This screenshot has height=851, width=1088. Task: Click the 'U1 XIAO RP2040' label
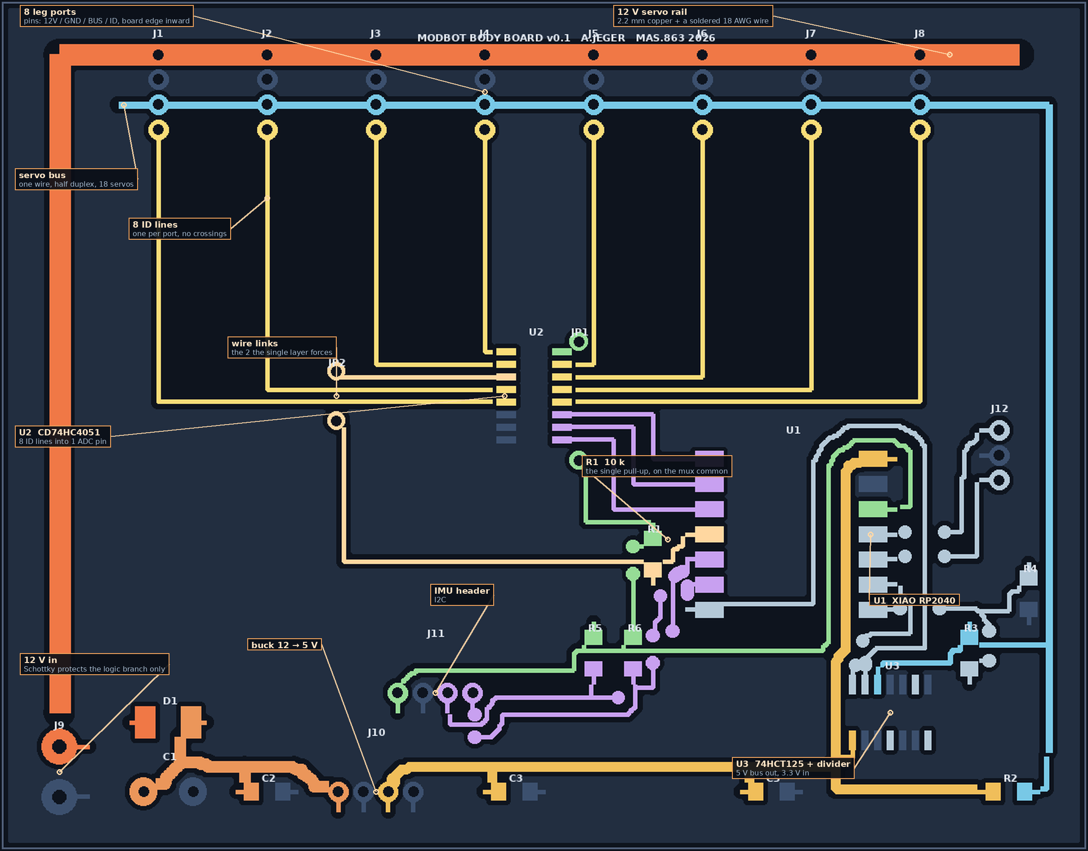point(914,600)
